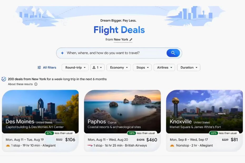Click British Airways logo on Paphos deal
Image resolution: width=245 pixels, height=163 pixels.
90,146
